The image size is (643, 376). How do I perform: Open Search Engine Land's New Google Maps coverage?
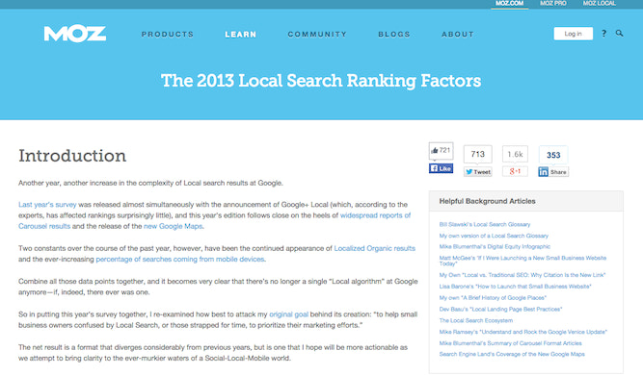tap(512, 354)
